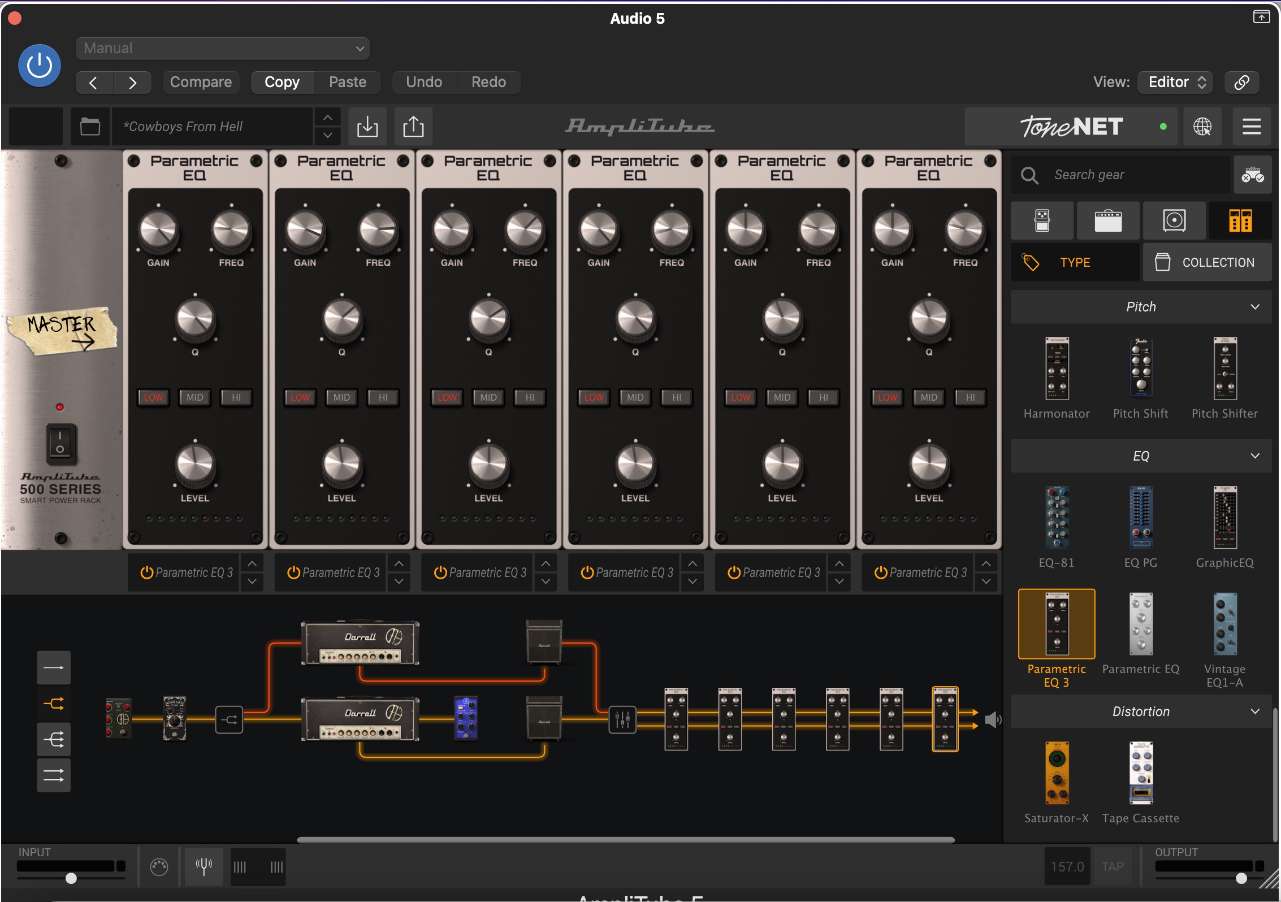Open the ToneNET button
Image resolution: width=1281 pixels, height=902 pixels.
[1071, 127]
